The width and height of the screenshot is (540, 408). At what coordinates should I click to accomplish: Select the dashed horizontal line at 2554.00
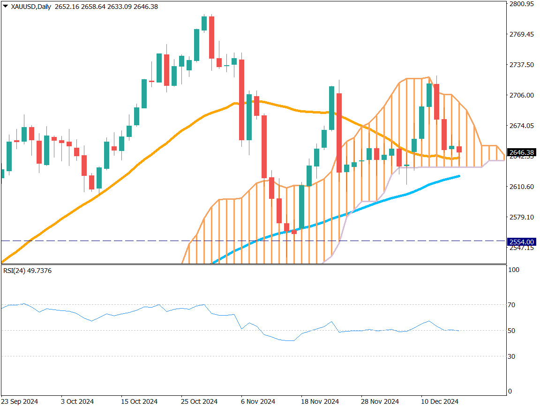94,241
